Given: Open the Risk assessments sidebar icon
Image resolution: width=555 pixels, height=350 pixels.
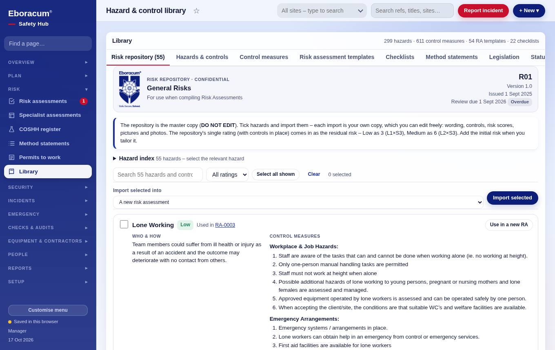Looking at the screenshot, I should coord(11,101).
